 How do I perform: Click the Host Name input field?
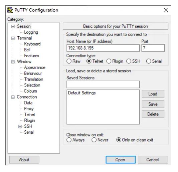[x=103, y=48]
